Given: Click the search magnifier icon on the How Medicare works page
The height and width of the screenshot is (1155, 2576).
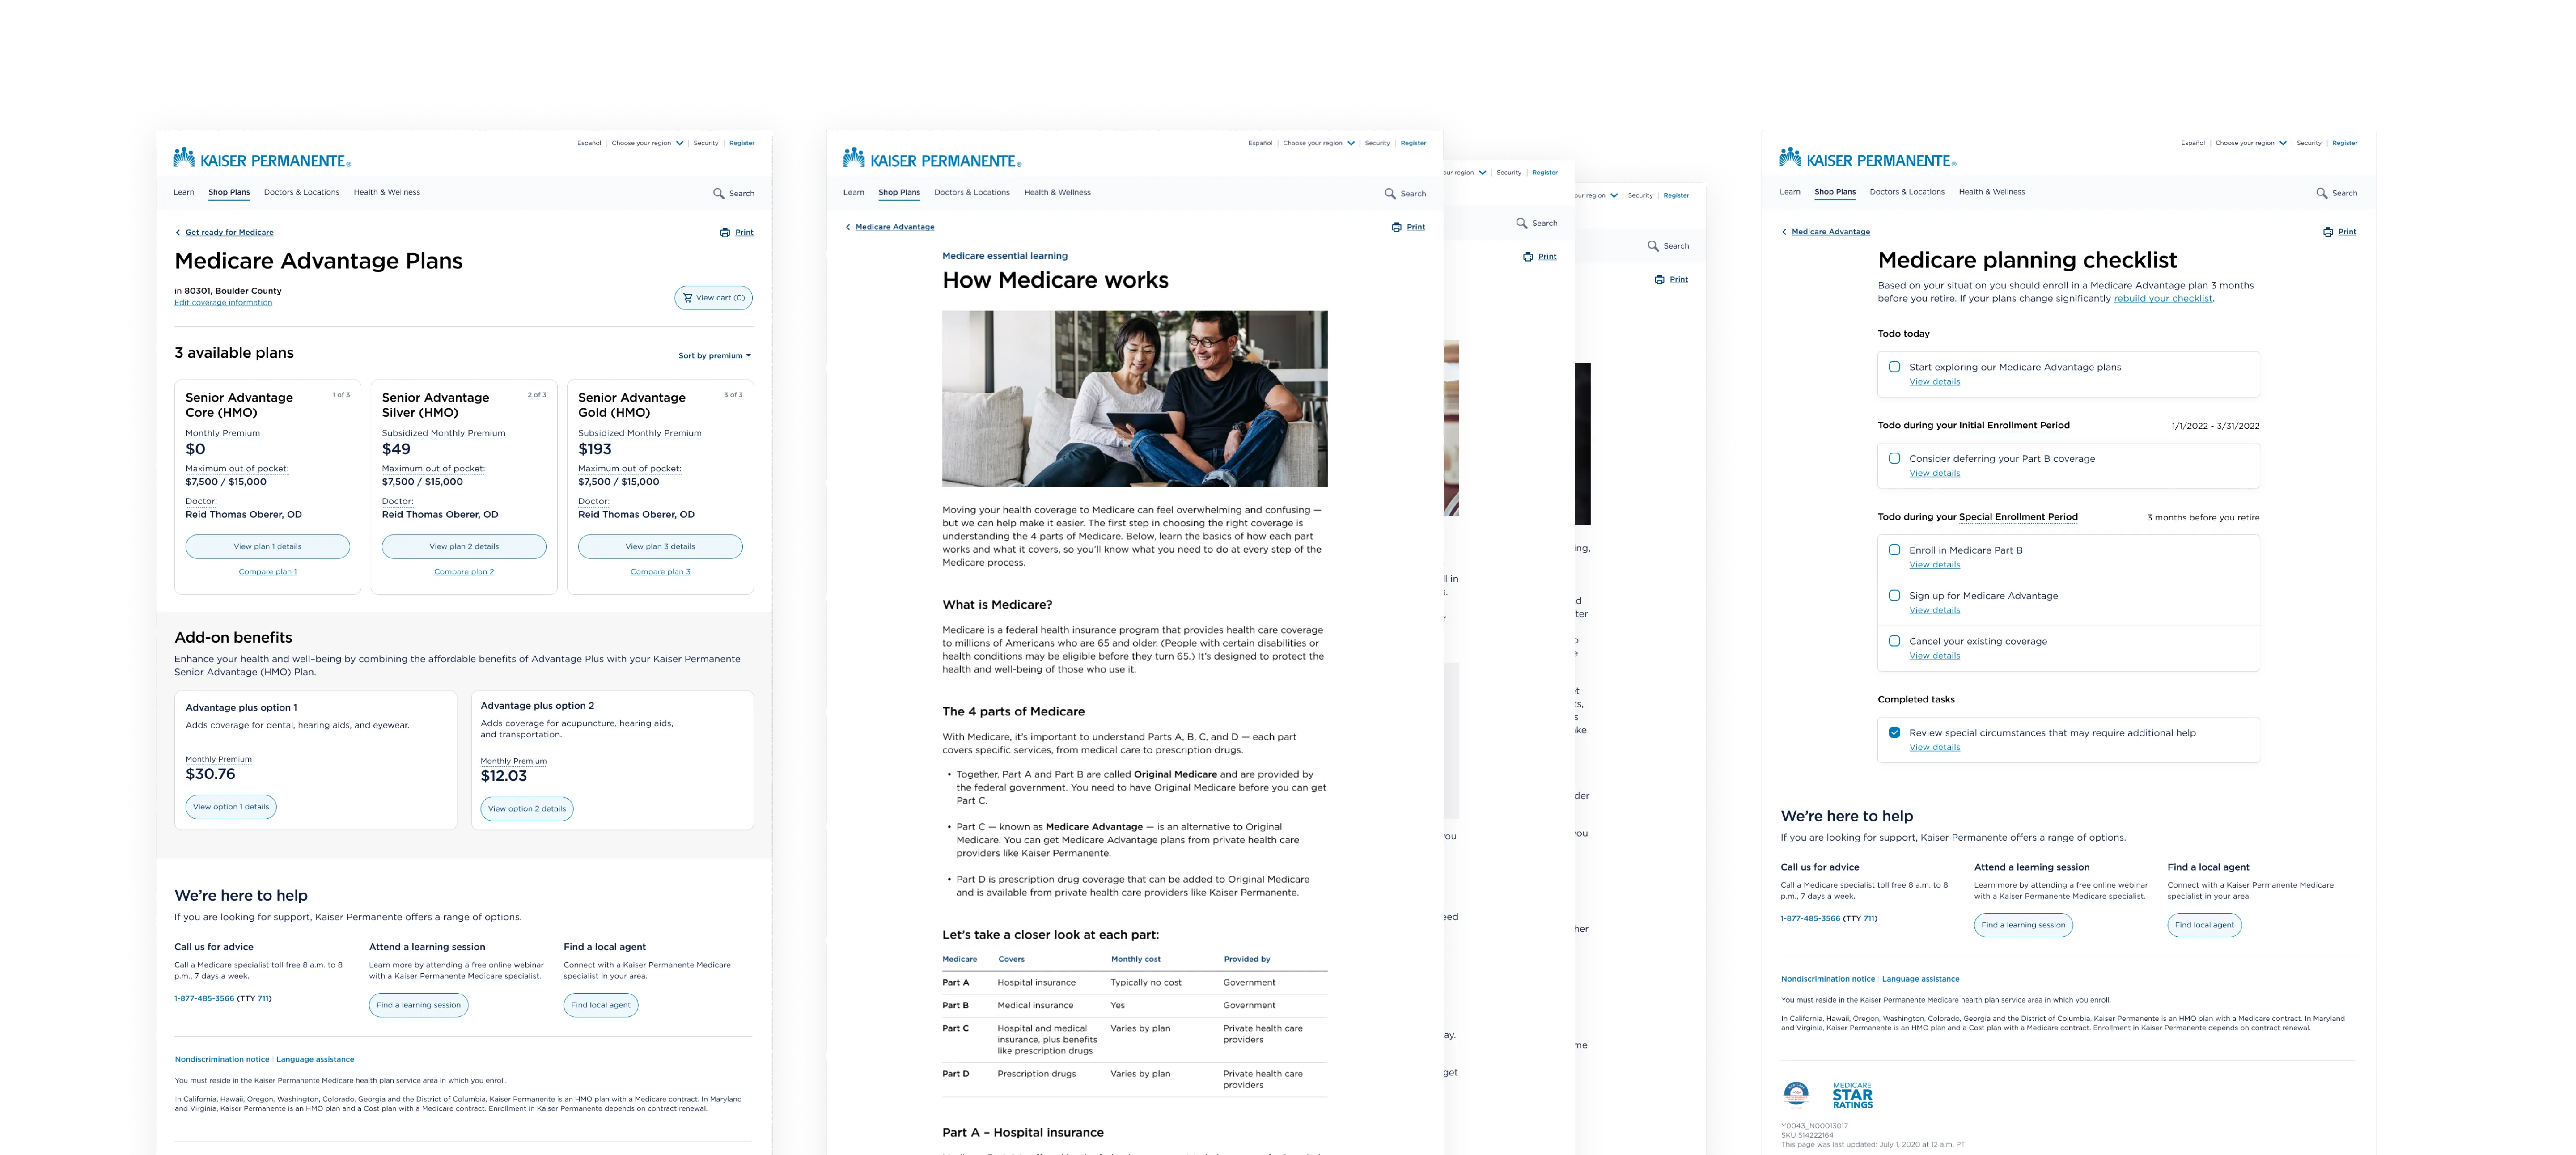Looking at the screenshot, I should click(x=1390, y=193).
